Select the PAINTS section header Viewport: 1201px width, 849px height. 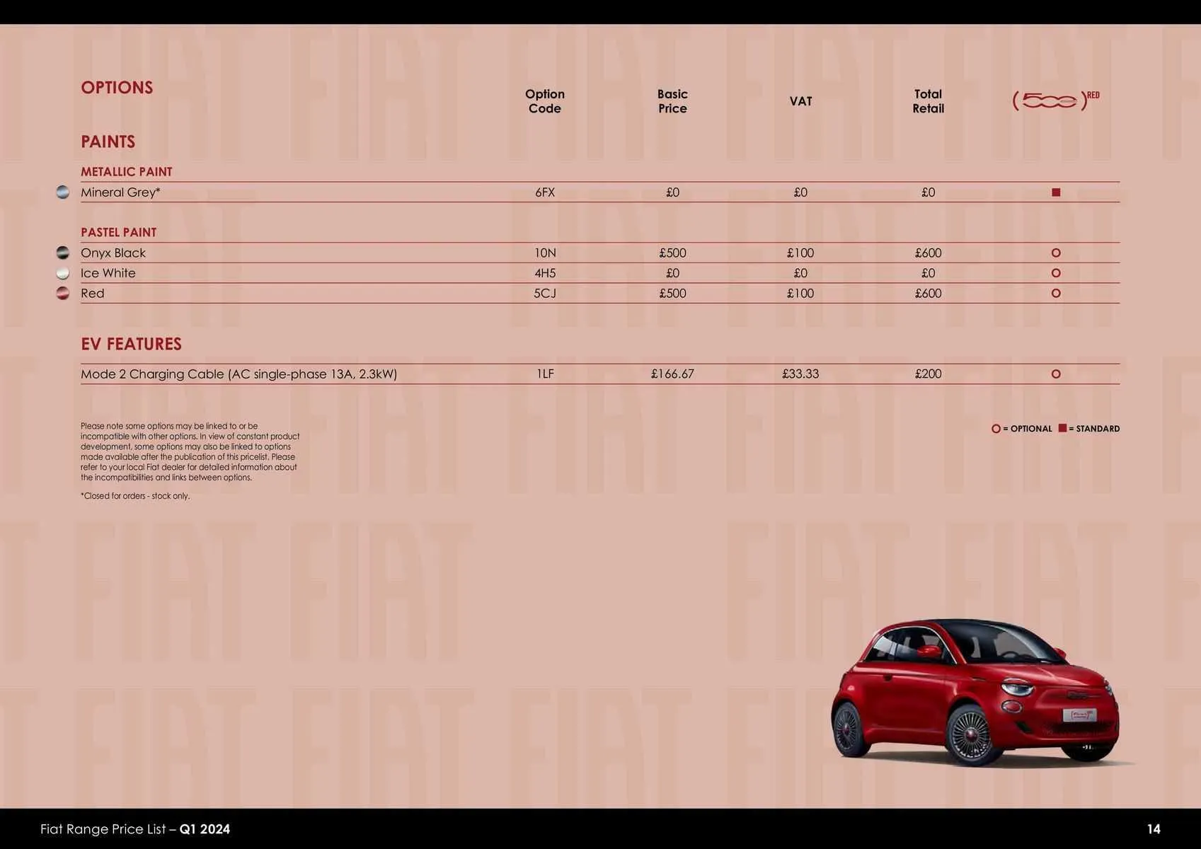(x=108, y=141)
